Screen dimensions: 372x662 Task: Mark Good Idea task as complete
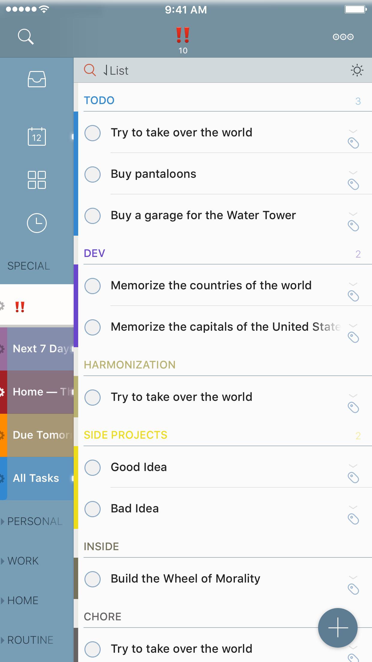coord(93,467)
